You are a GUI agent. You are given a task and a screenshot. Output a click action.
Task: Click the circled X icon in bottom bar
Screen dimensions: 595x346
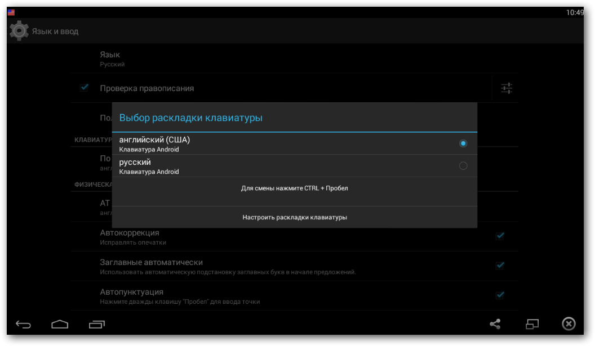click(x=569, y=324)
